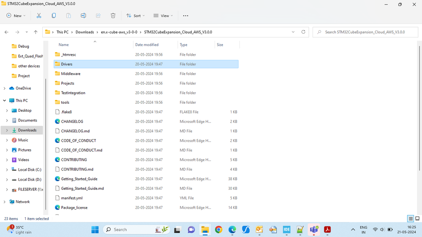Expand address bar history dropdown
Screen dimensions: 422x237
[x=293, y=32]
